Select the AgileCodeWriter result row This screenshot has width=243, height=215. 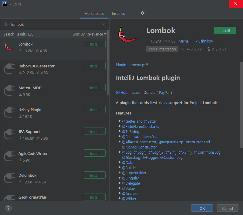(x=53, y=158)
